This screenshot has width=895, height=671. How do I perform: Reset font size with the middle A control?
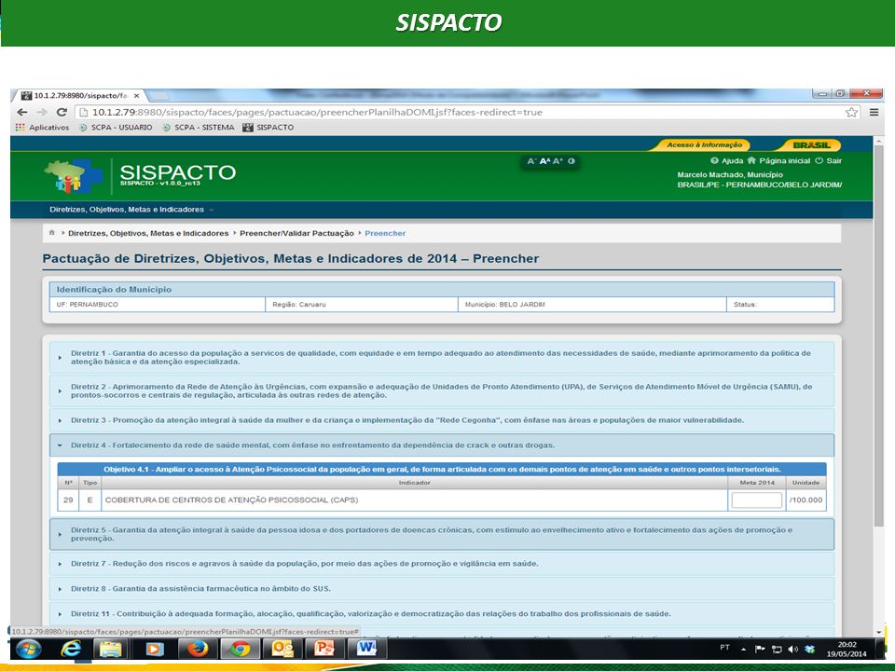pyautogui.click(x=544, y=161)
